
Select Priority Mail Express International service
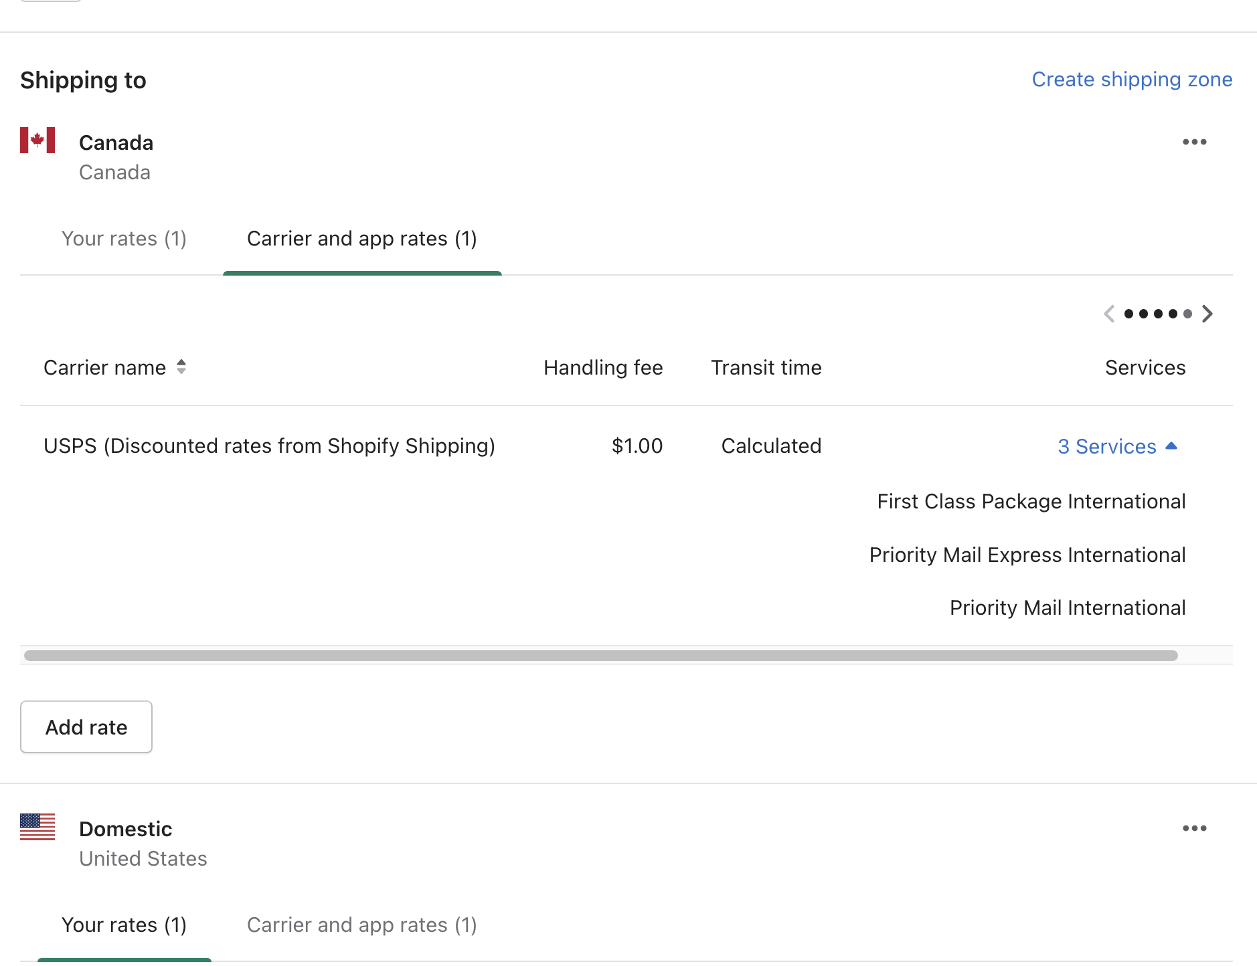tap(1027, 555)
